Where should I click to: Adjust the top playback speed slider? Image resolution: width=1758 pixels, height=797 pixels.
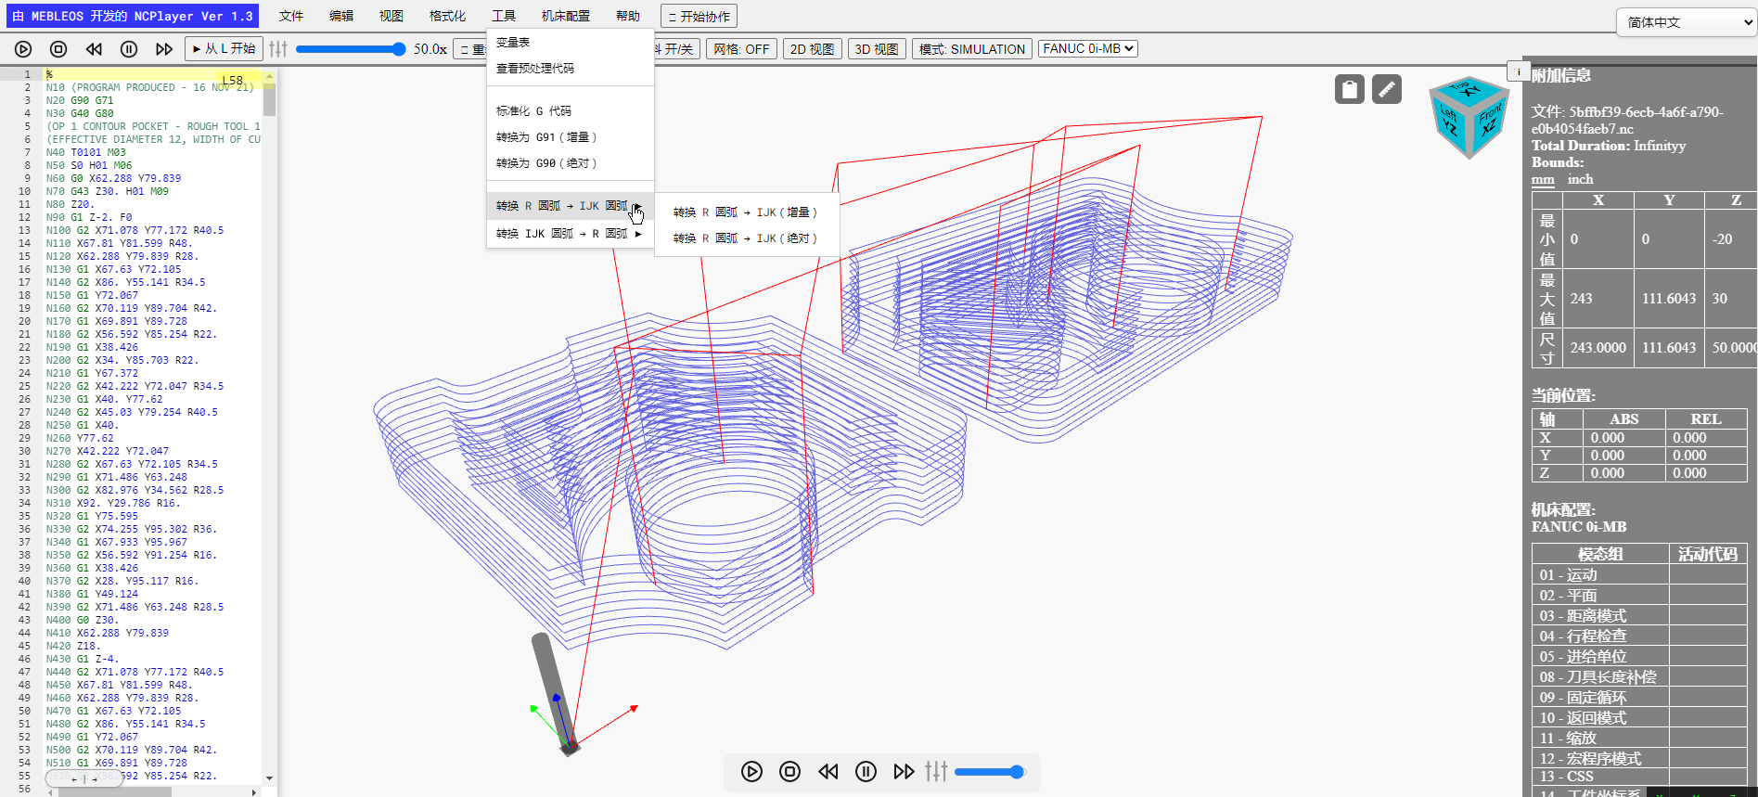[351, 49]
